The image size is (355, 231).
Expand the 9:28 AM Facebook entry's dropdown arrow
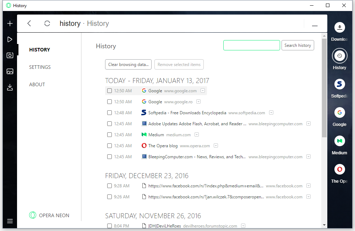308,186
